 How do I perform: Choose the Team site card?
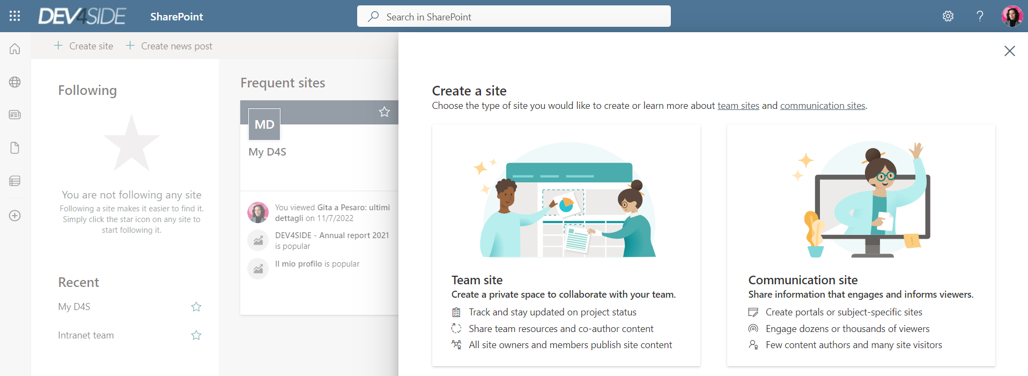point(566,245)
